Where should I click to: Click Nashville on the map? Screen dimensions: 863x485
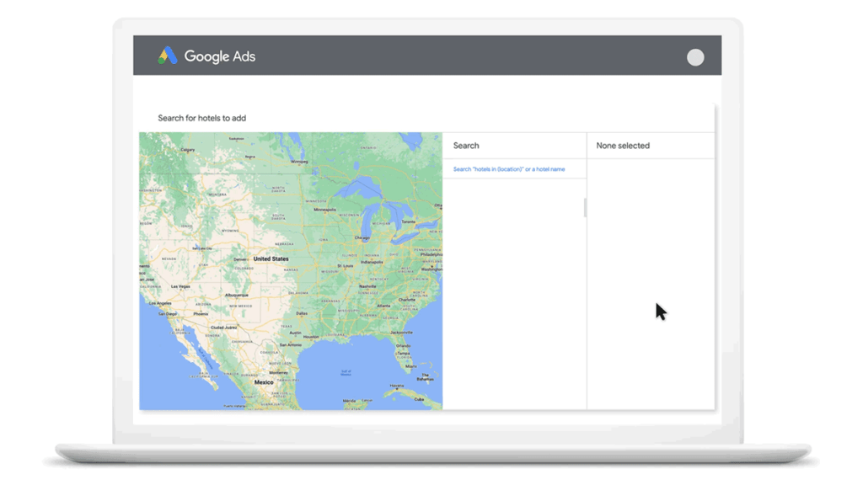[367, 286]
